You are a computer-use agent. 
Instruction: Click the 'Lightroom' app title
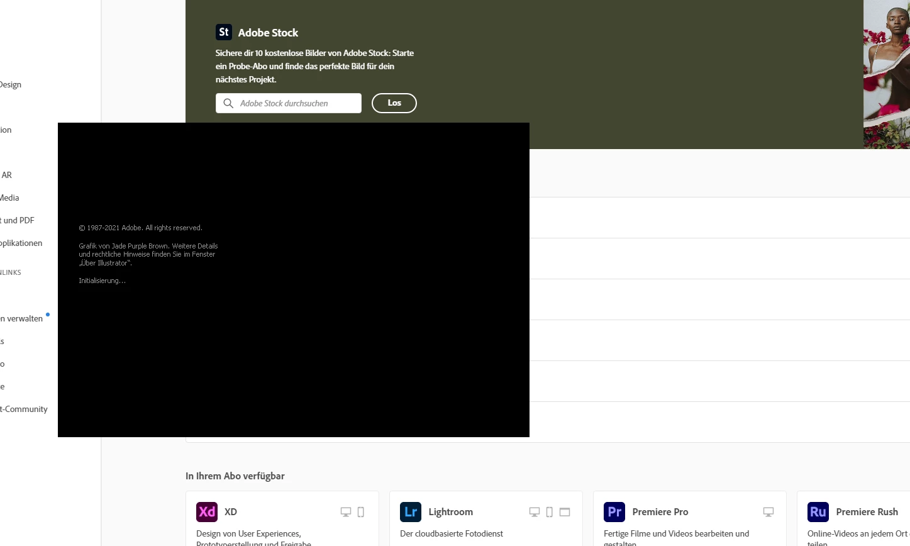point(451,512)
